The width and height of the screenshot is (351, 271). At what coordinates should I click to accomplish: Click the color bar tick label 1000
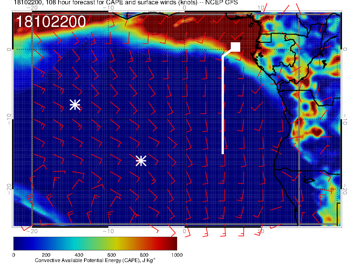[177, 255]
